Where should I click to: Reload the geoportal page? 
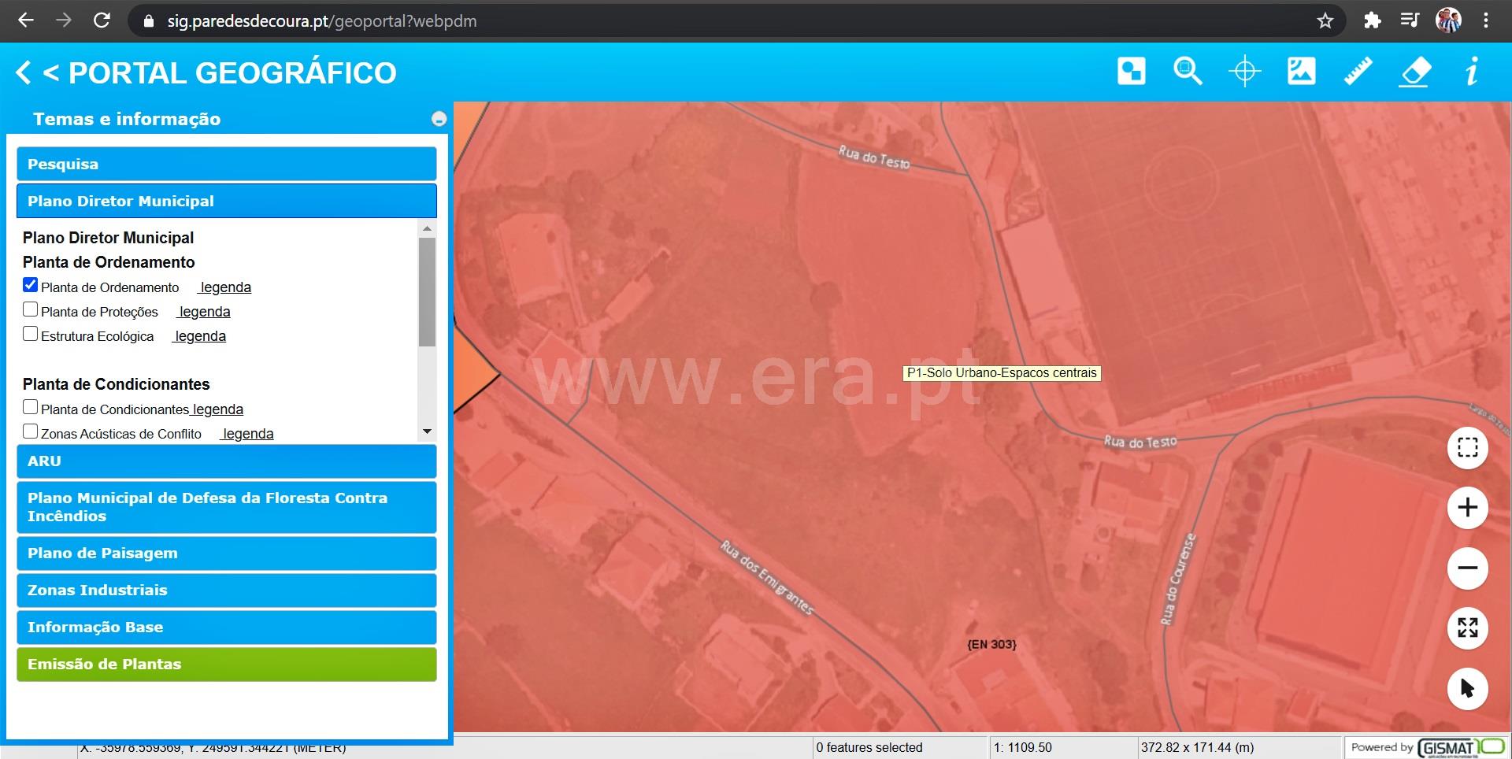102,20
